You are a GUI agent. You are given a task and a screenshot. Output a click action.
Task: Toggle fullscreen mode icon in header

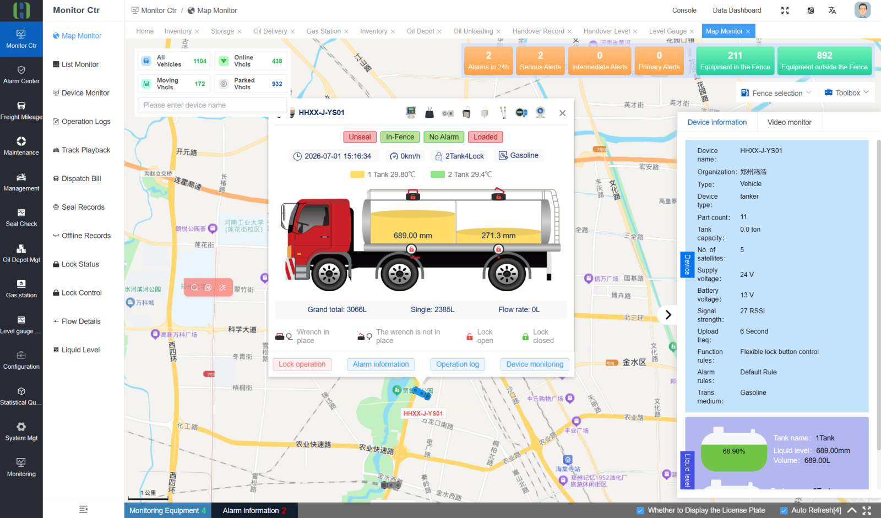785,10
